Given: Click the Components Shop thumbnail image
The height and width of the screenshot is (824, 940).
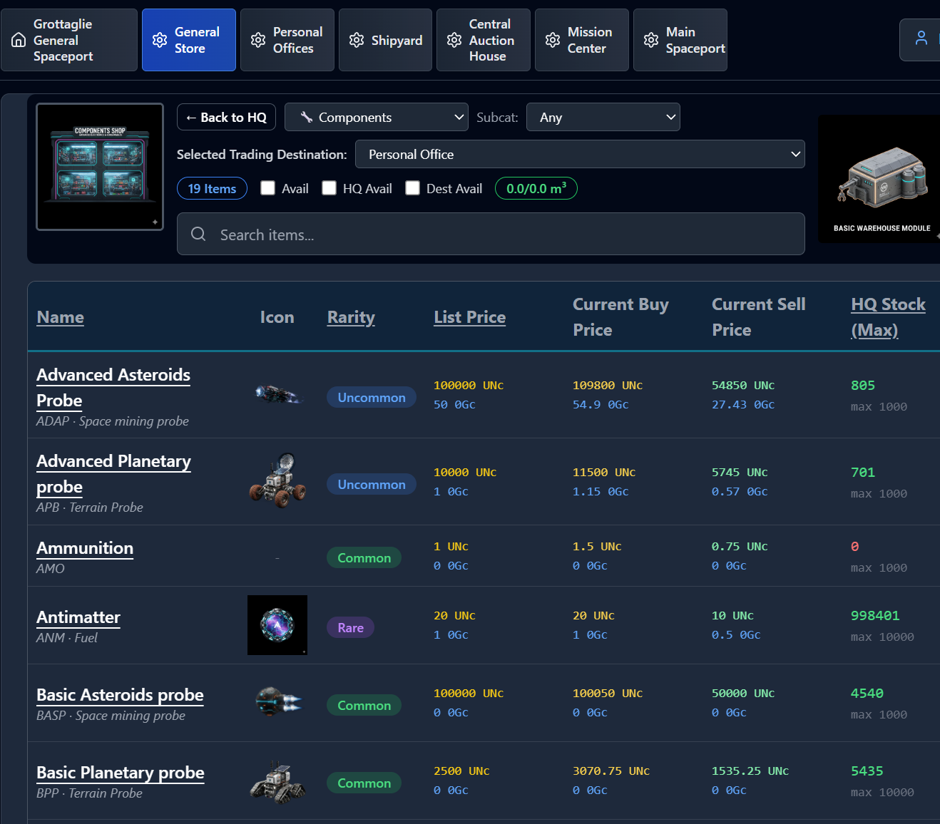Looking at the screenshot, I should click(x=100, y=167).
